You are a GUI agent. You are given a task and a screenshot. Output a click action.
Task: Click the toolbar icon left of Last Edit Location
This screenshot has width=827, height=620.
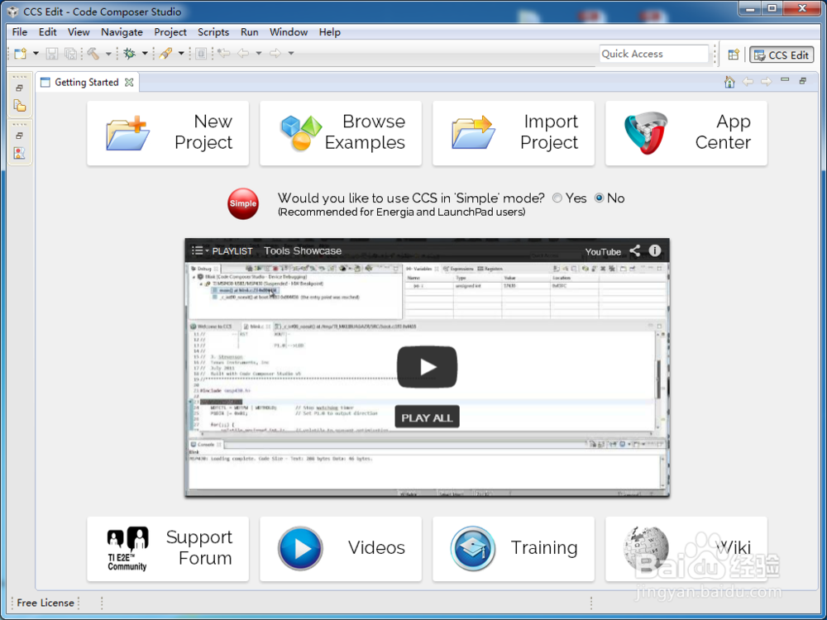[x=200, y=53]
